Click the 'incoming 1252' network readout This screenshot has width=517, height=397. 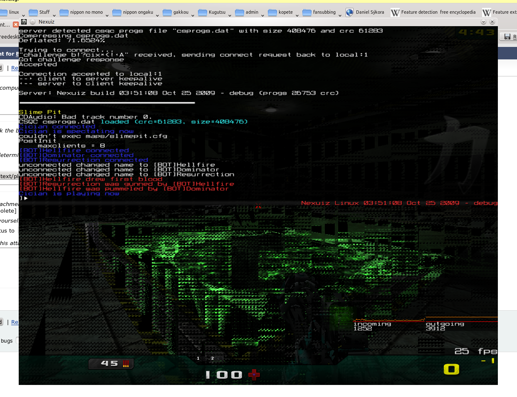point(372,326)
